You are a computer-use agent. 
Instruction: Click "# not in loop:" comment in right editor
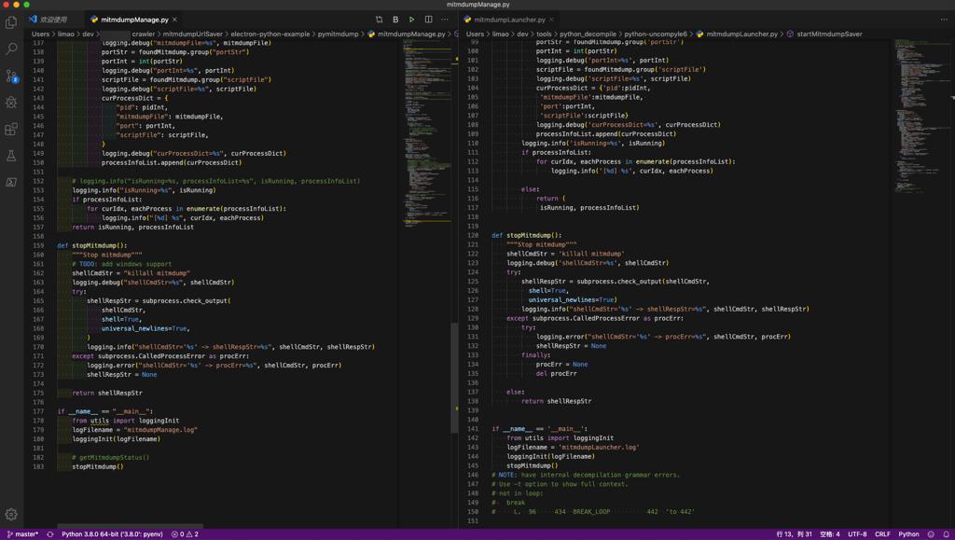click(x=517, y=493)
